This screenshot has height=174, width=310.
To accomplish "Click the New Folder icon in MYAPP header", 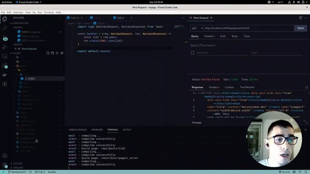I will (x=52, y=53).
